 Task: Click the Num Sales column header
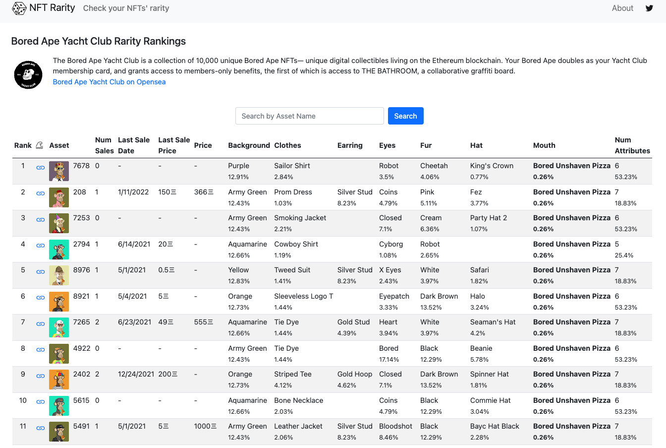(x=104, y=145)
